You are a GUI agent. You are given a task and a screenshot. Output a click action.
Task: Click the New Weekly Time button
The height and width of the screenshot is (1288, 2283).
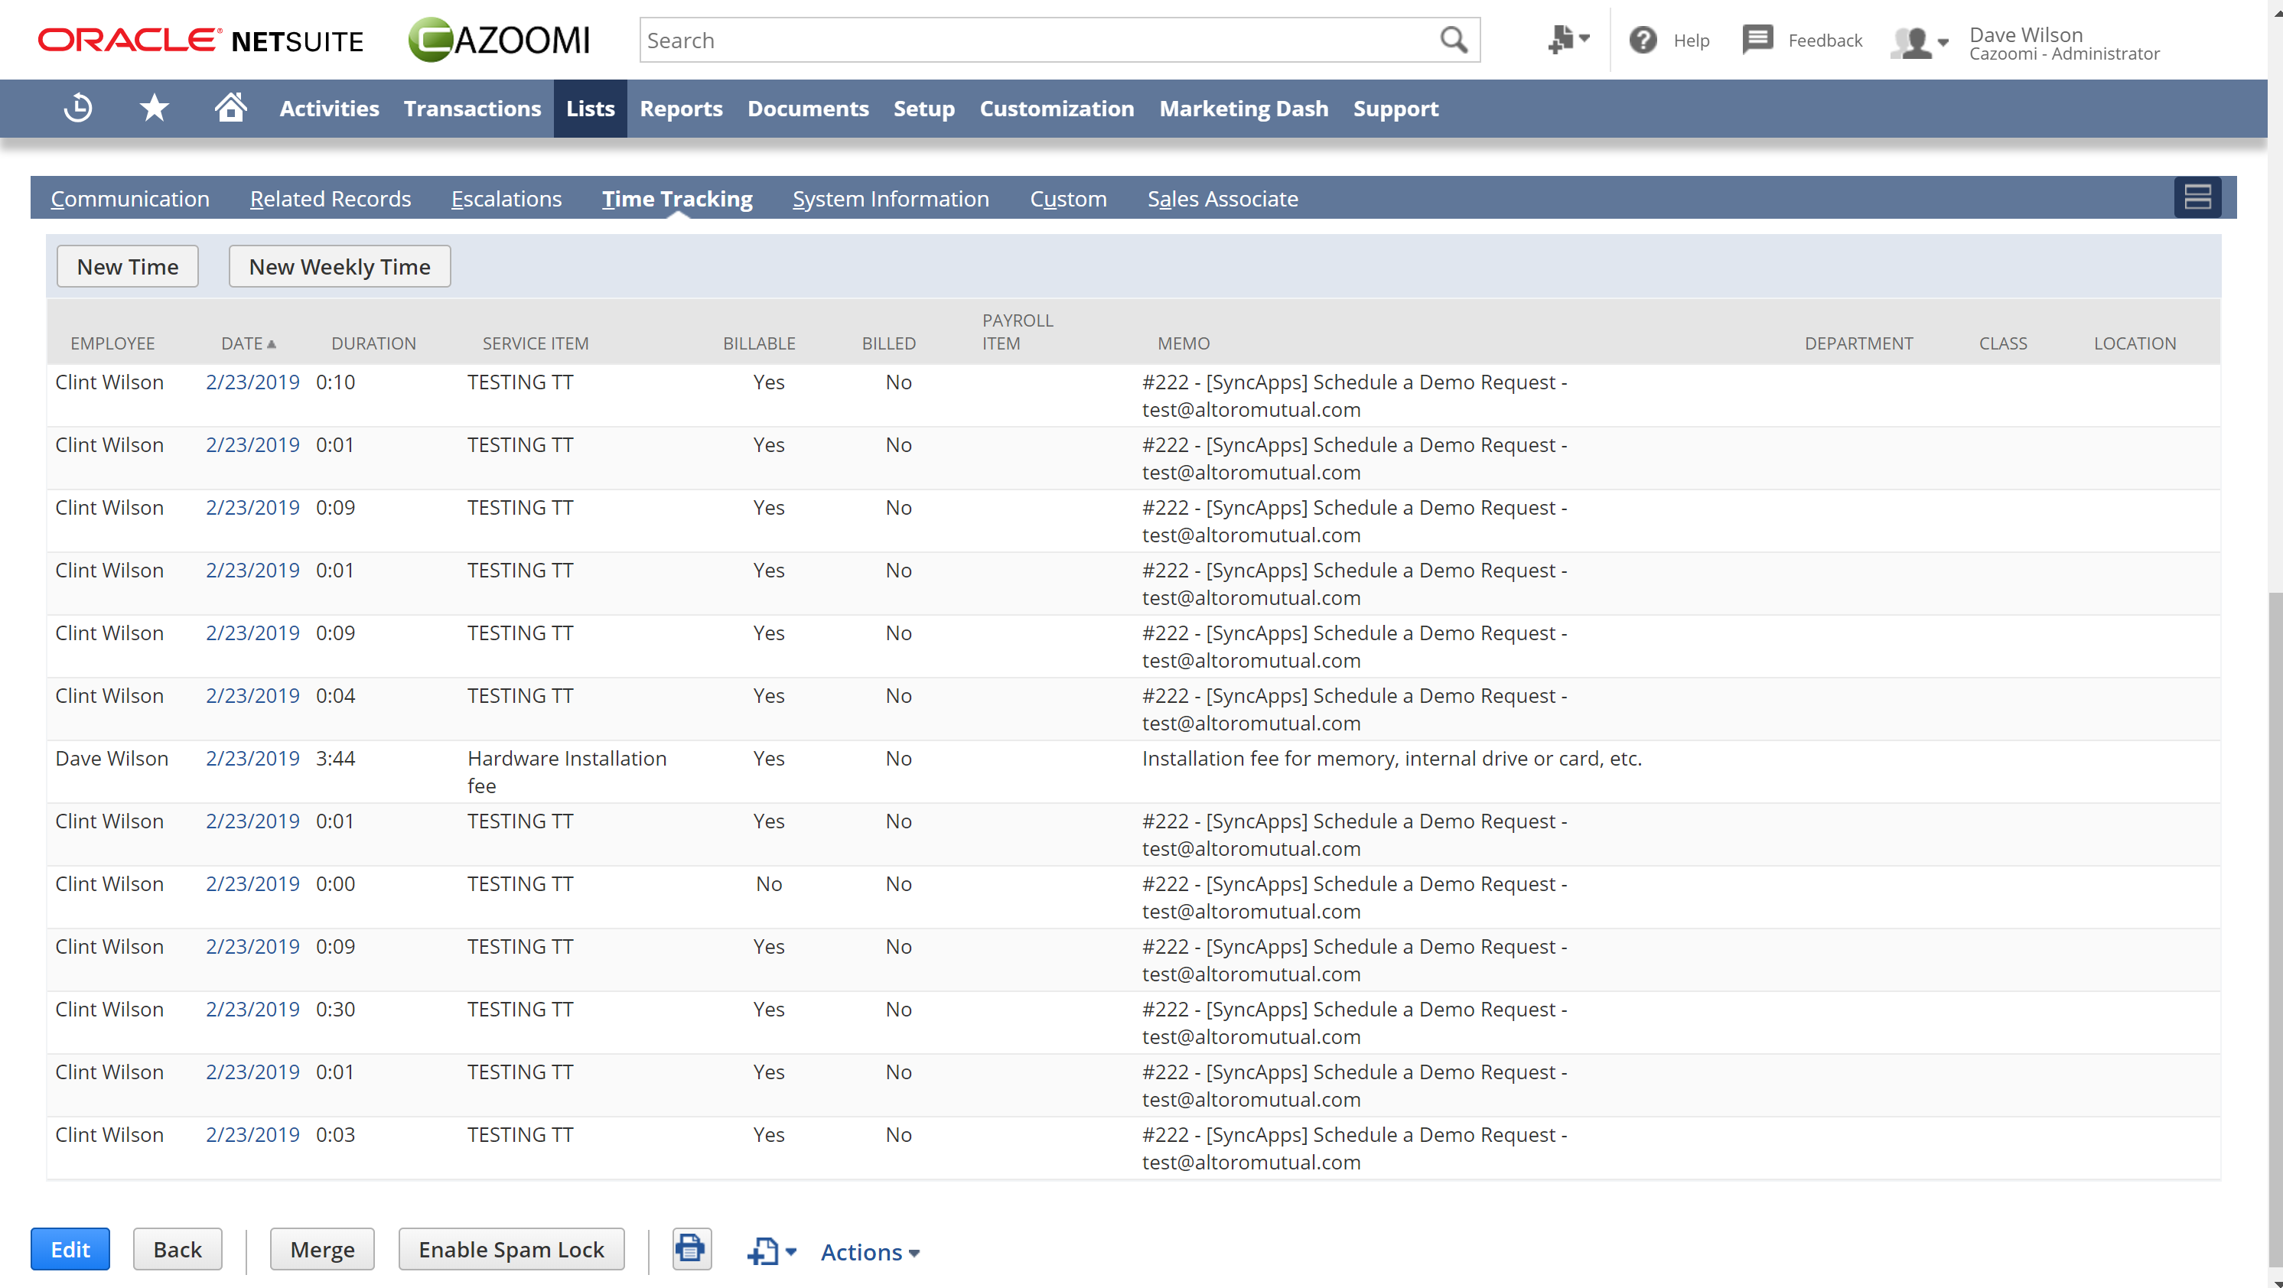340,267
